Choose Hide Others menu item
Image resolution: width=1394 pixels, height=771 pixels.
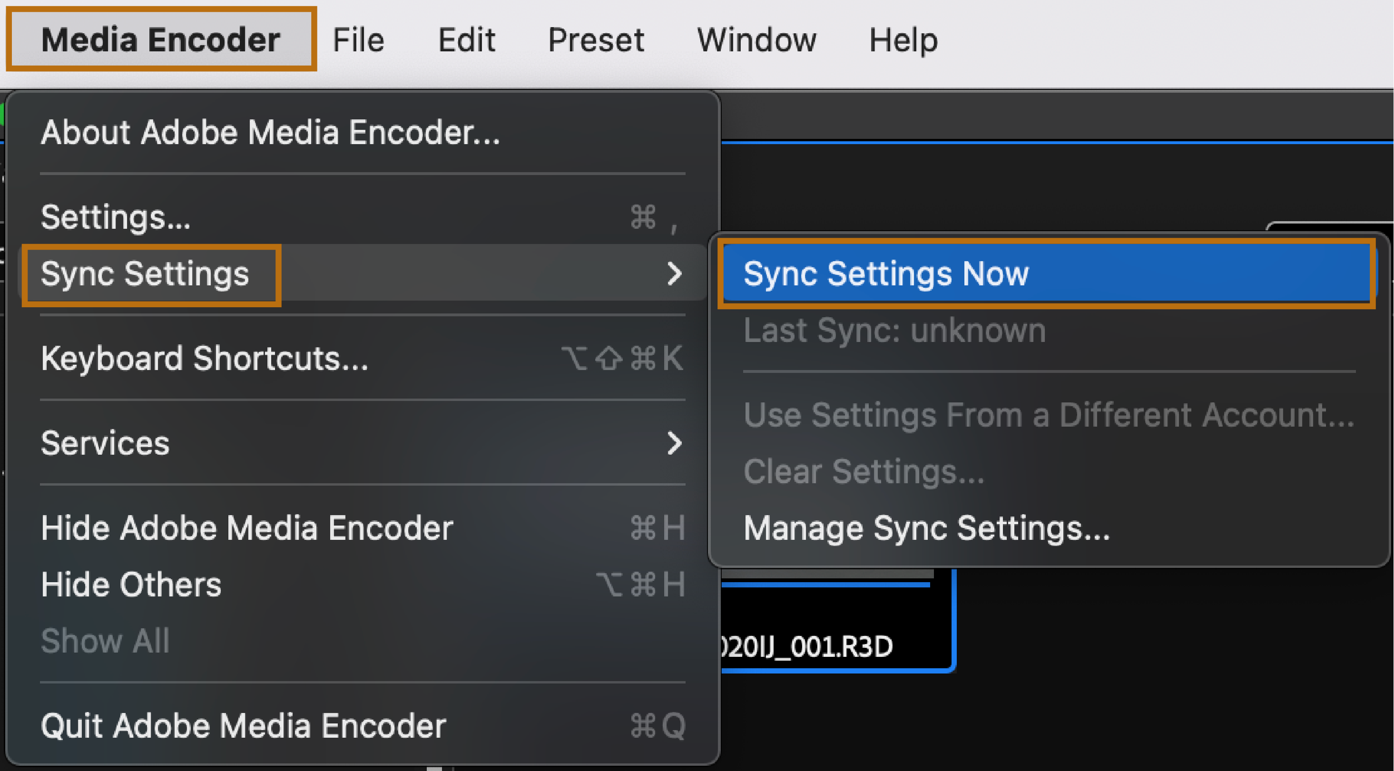tap(131, 585)
